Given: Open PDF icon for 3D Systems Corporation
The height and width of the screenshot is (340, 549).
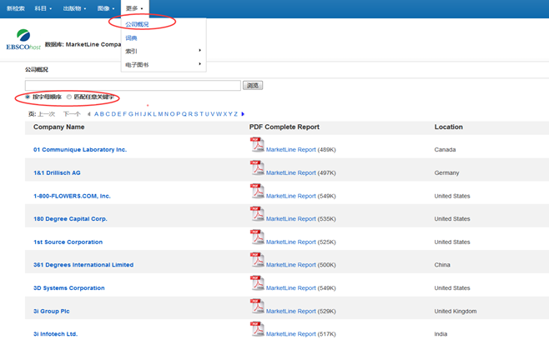Looking at the screenshot, I should pyautogui.click(x=257, y=283).
